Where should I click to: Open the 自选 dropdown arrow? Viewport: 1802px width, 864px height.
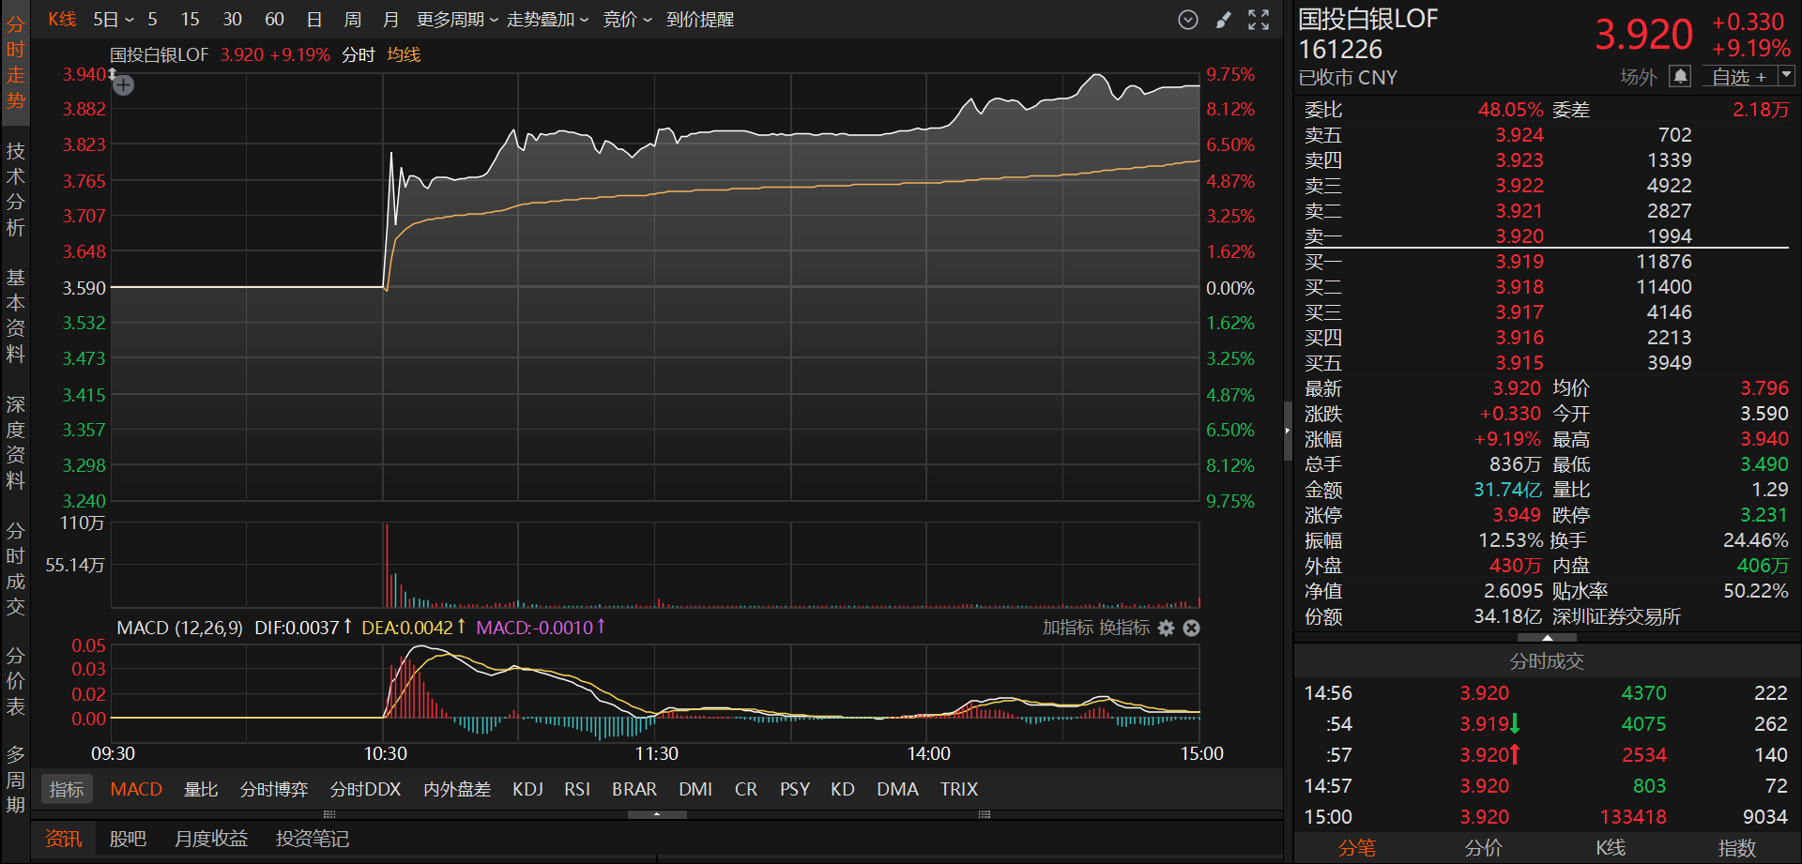pos(1786,76)
